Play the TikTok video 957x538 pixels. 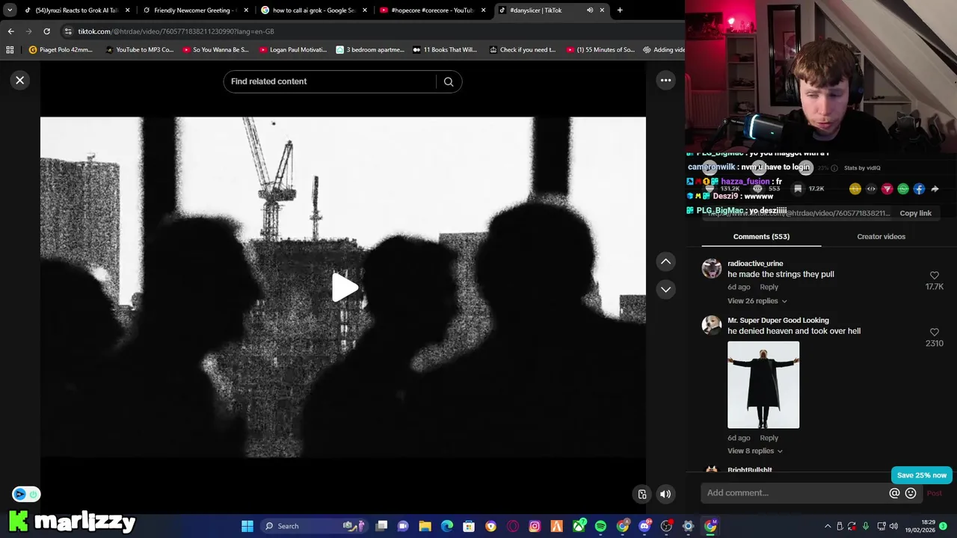[343, 288]
